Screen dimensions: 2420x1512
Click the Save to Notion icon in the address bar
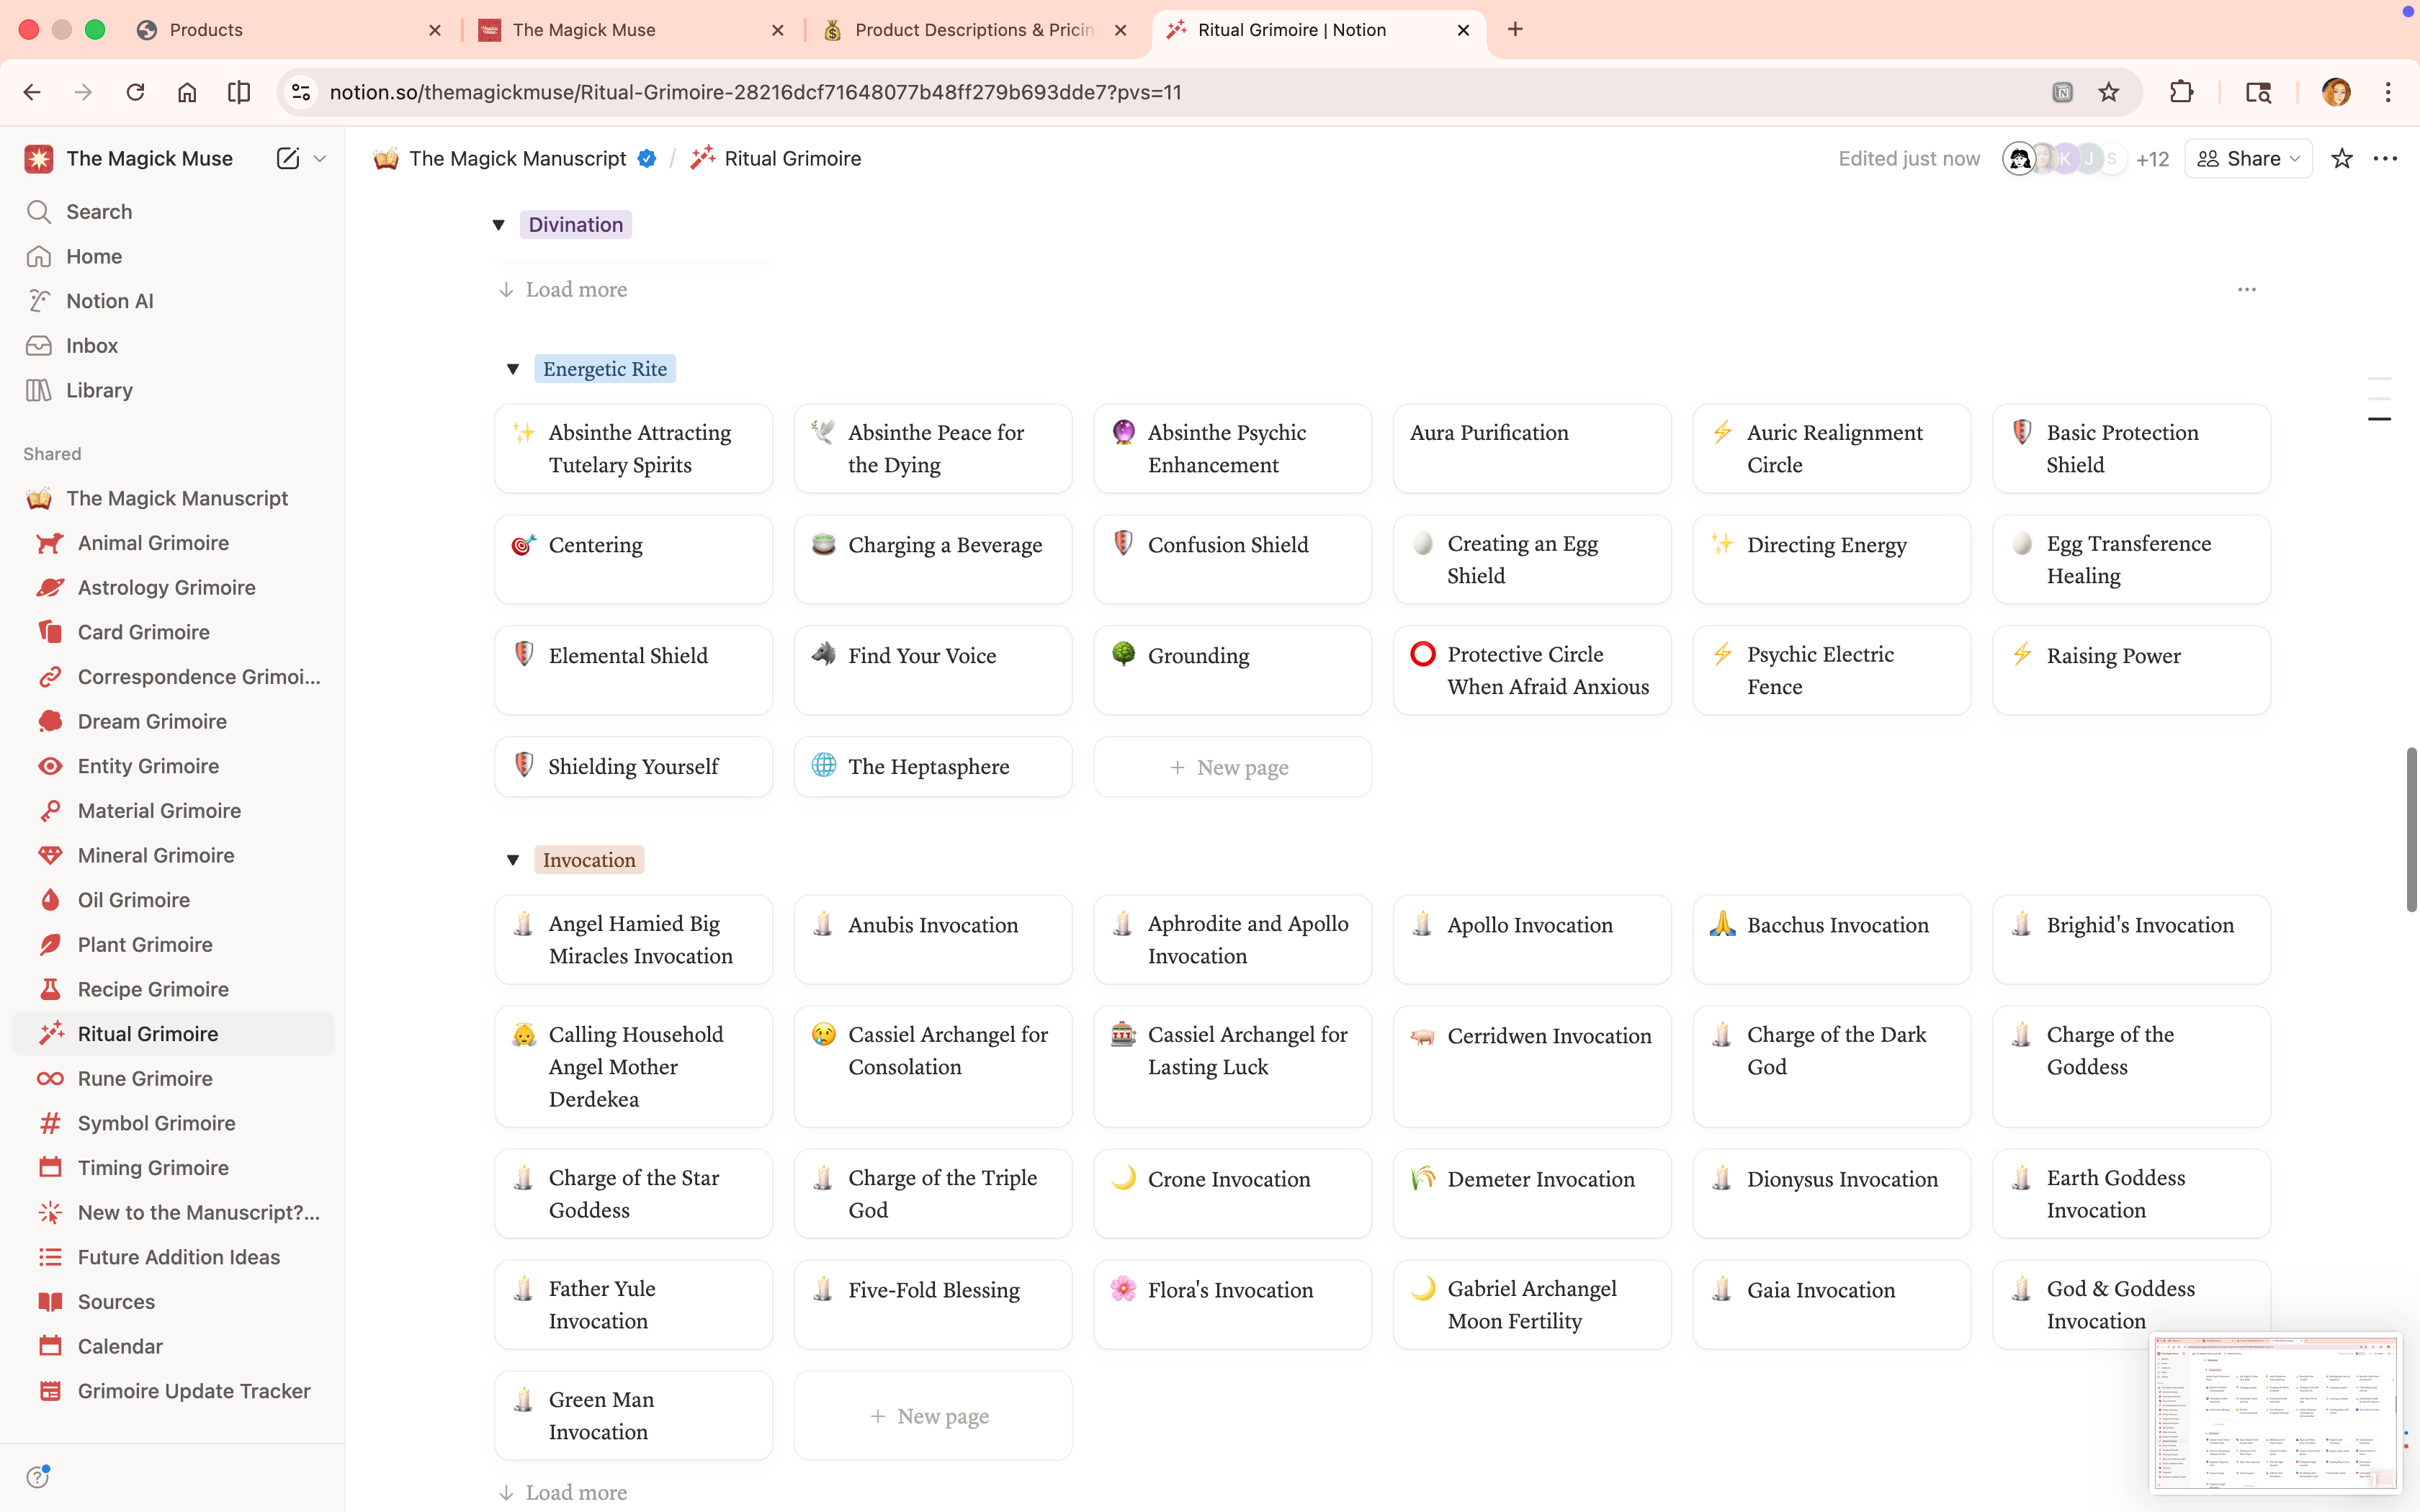pos(2062,92)
